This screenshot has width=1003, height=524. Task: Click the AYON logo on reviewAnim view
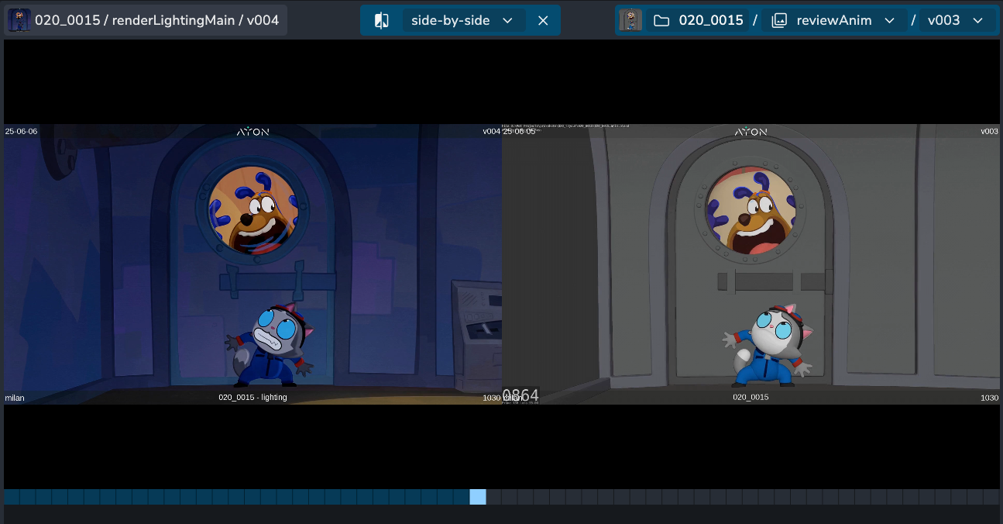point(751,132)
